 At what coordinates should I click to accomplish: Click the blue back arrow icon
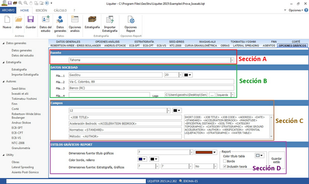tap(47, 3)
